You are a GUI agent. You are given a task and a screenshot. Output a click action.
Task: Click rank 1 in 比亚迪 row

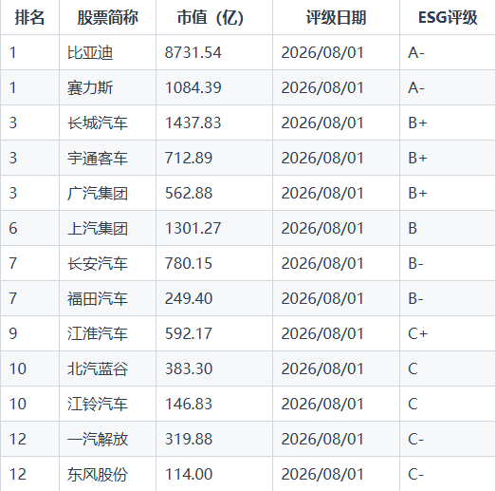tap(12, 52)
